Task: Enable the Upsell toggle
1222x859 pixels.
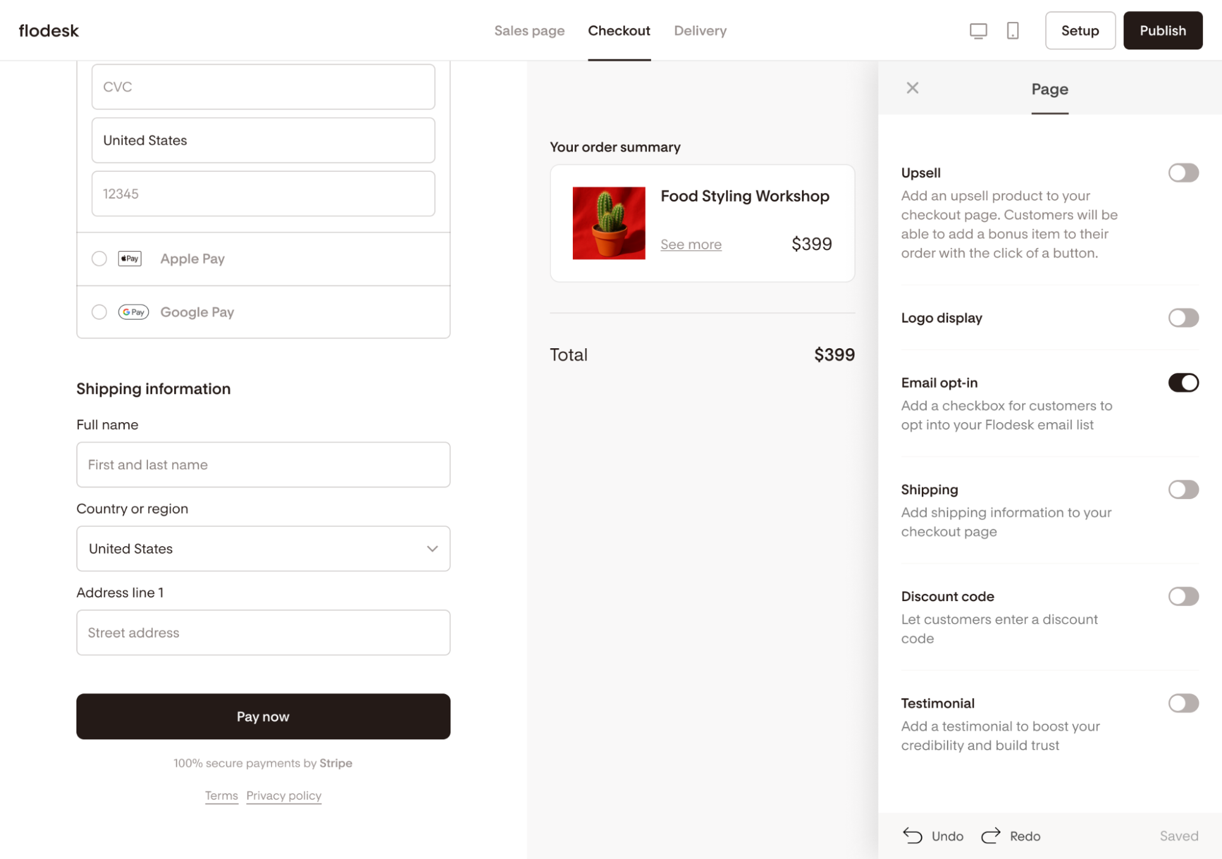Action: click(x=1183, y=173)
